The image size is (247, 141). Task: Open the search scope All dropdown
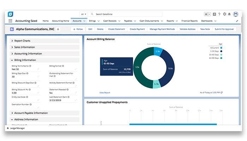pos(83,14)
